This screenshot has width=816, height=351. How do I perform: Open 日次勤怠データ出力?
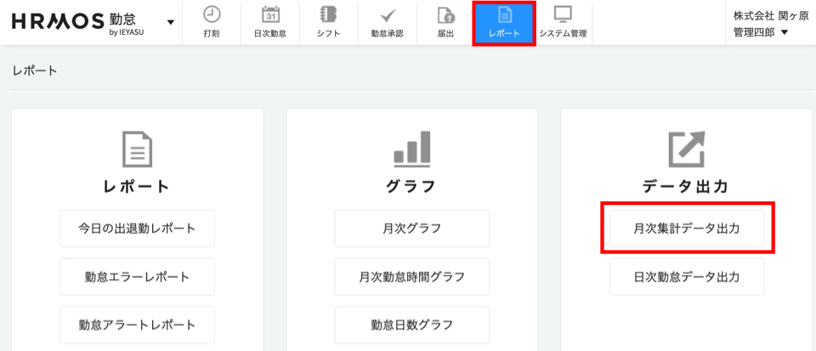(x=687, y=276)
